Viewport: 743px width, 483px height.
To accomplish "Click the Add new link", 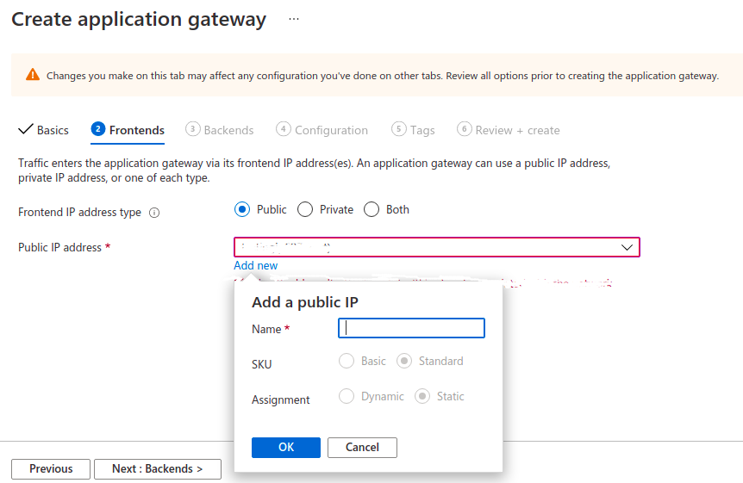I will 256,265.
